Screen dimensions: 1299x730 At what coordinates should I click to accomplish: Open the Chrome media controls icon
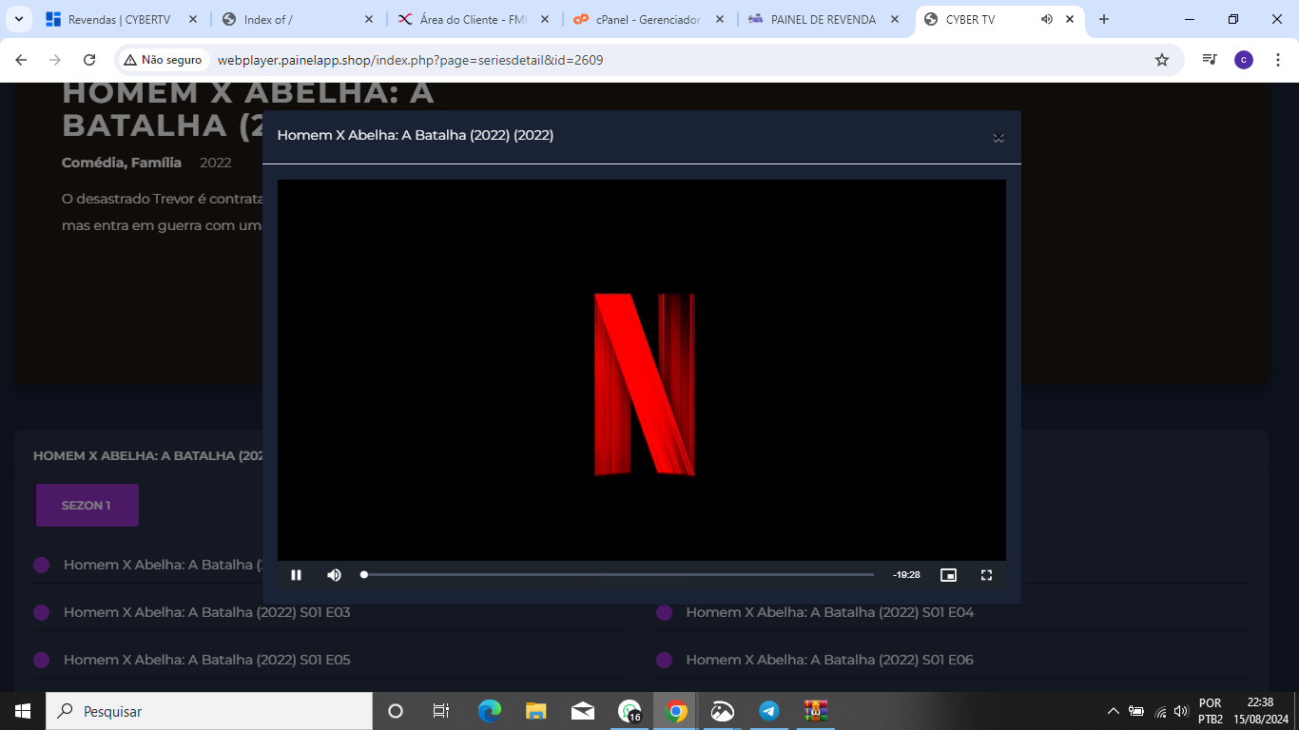1209,58
